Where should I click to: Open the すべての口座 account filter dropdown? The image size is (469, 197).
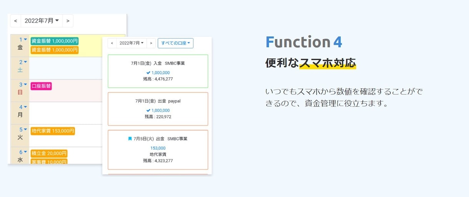tap(175, 43)
